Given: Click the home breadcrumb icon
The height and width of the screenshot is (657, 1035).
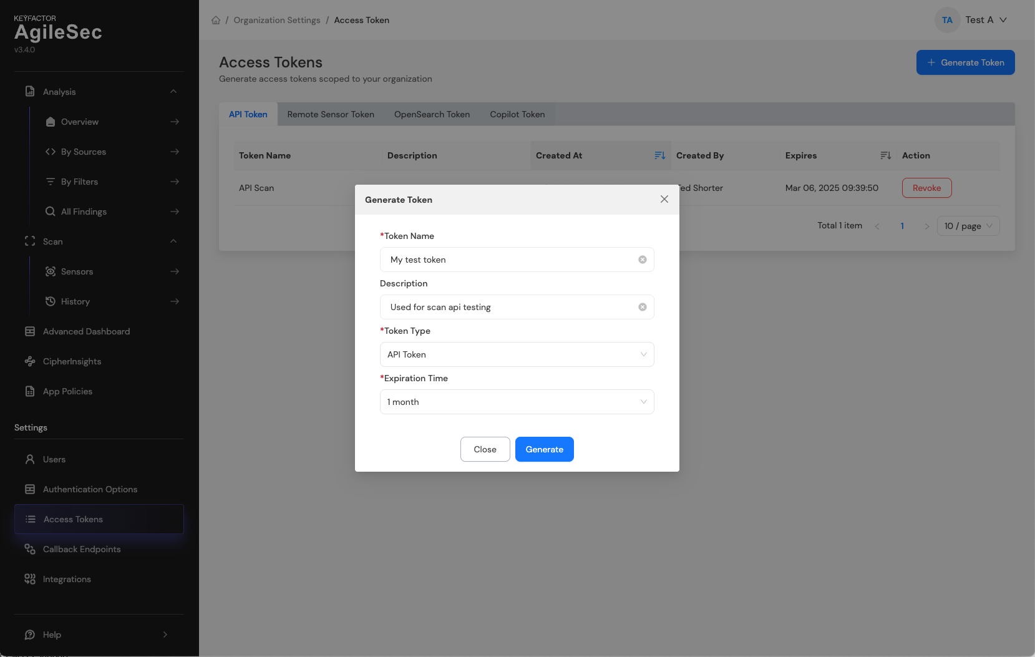Looking at the screenshot, I should click(216, 20).
